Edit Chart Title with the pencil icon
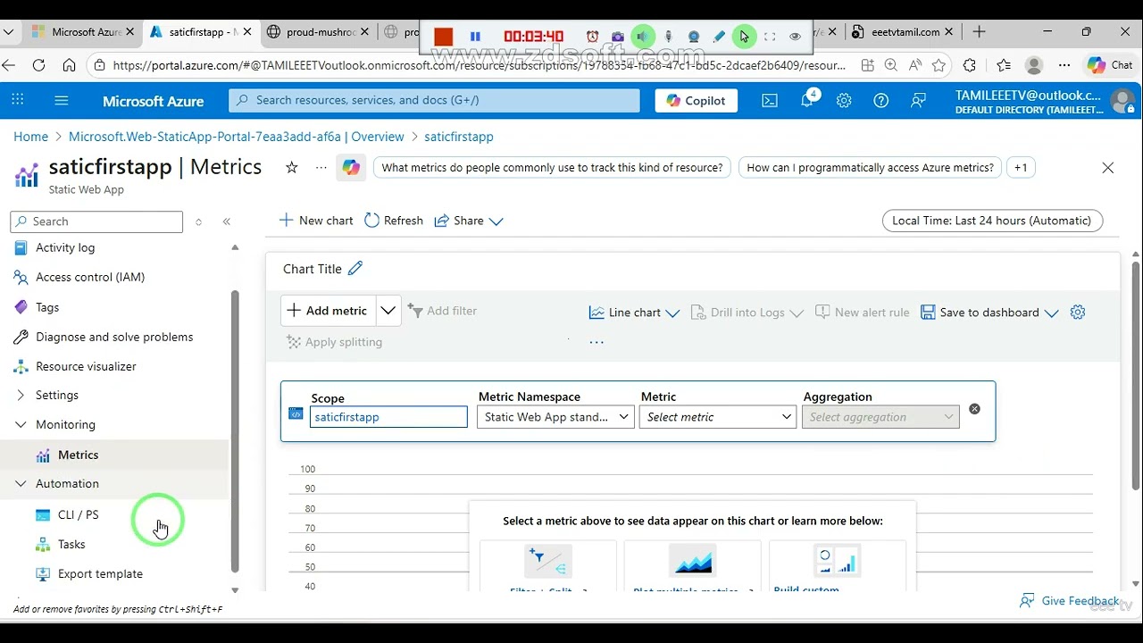This screenshot has width=1143, height=643. (x=355, y=269)
